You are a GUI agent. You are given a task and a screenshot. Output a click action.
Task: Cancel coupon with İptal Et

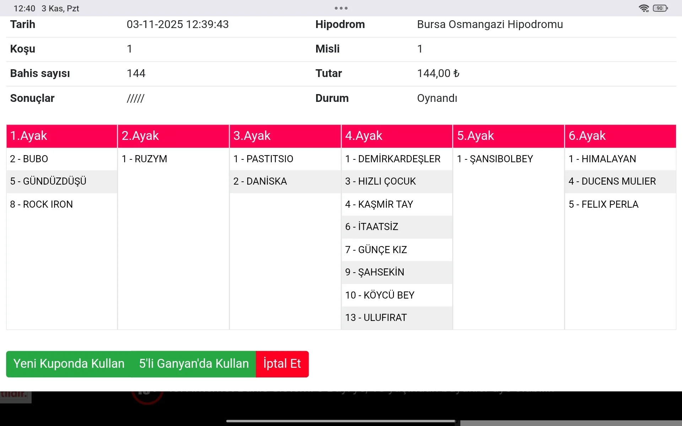[x=282, y=364]
